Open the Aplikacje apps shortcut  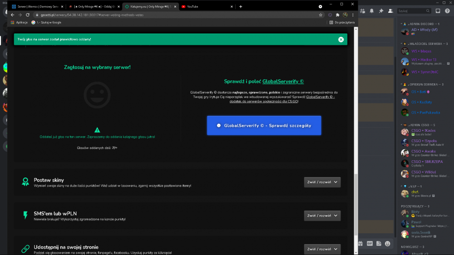(x=20, y=23)
